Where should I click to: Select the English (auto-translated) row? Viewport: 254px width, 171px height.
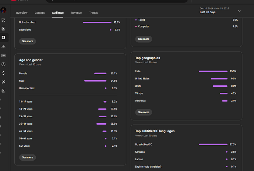[x=186, y=167]
